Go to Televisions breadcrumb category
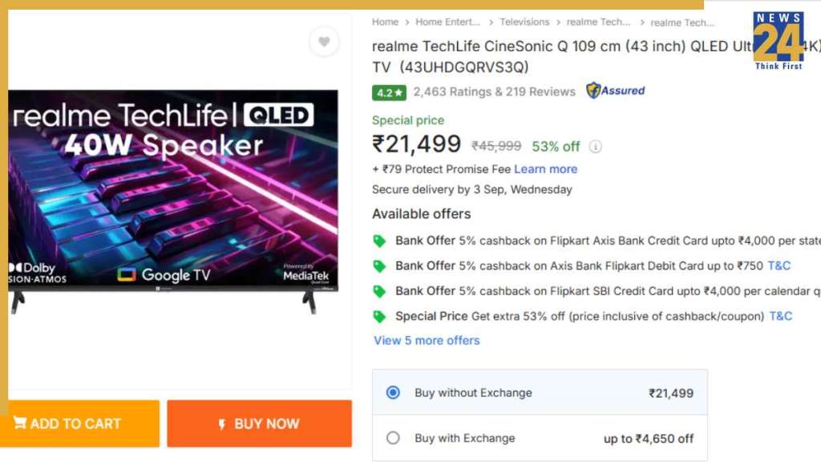Screen dimensions: 821x462 (x=524, y=22)
